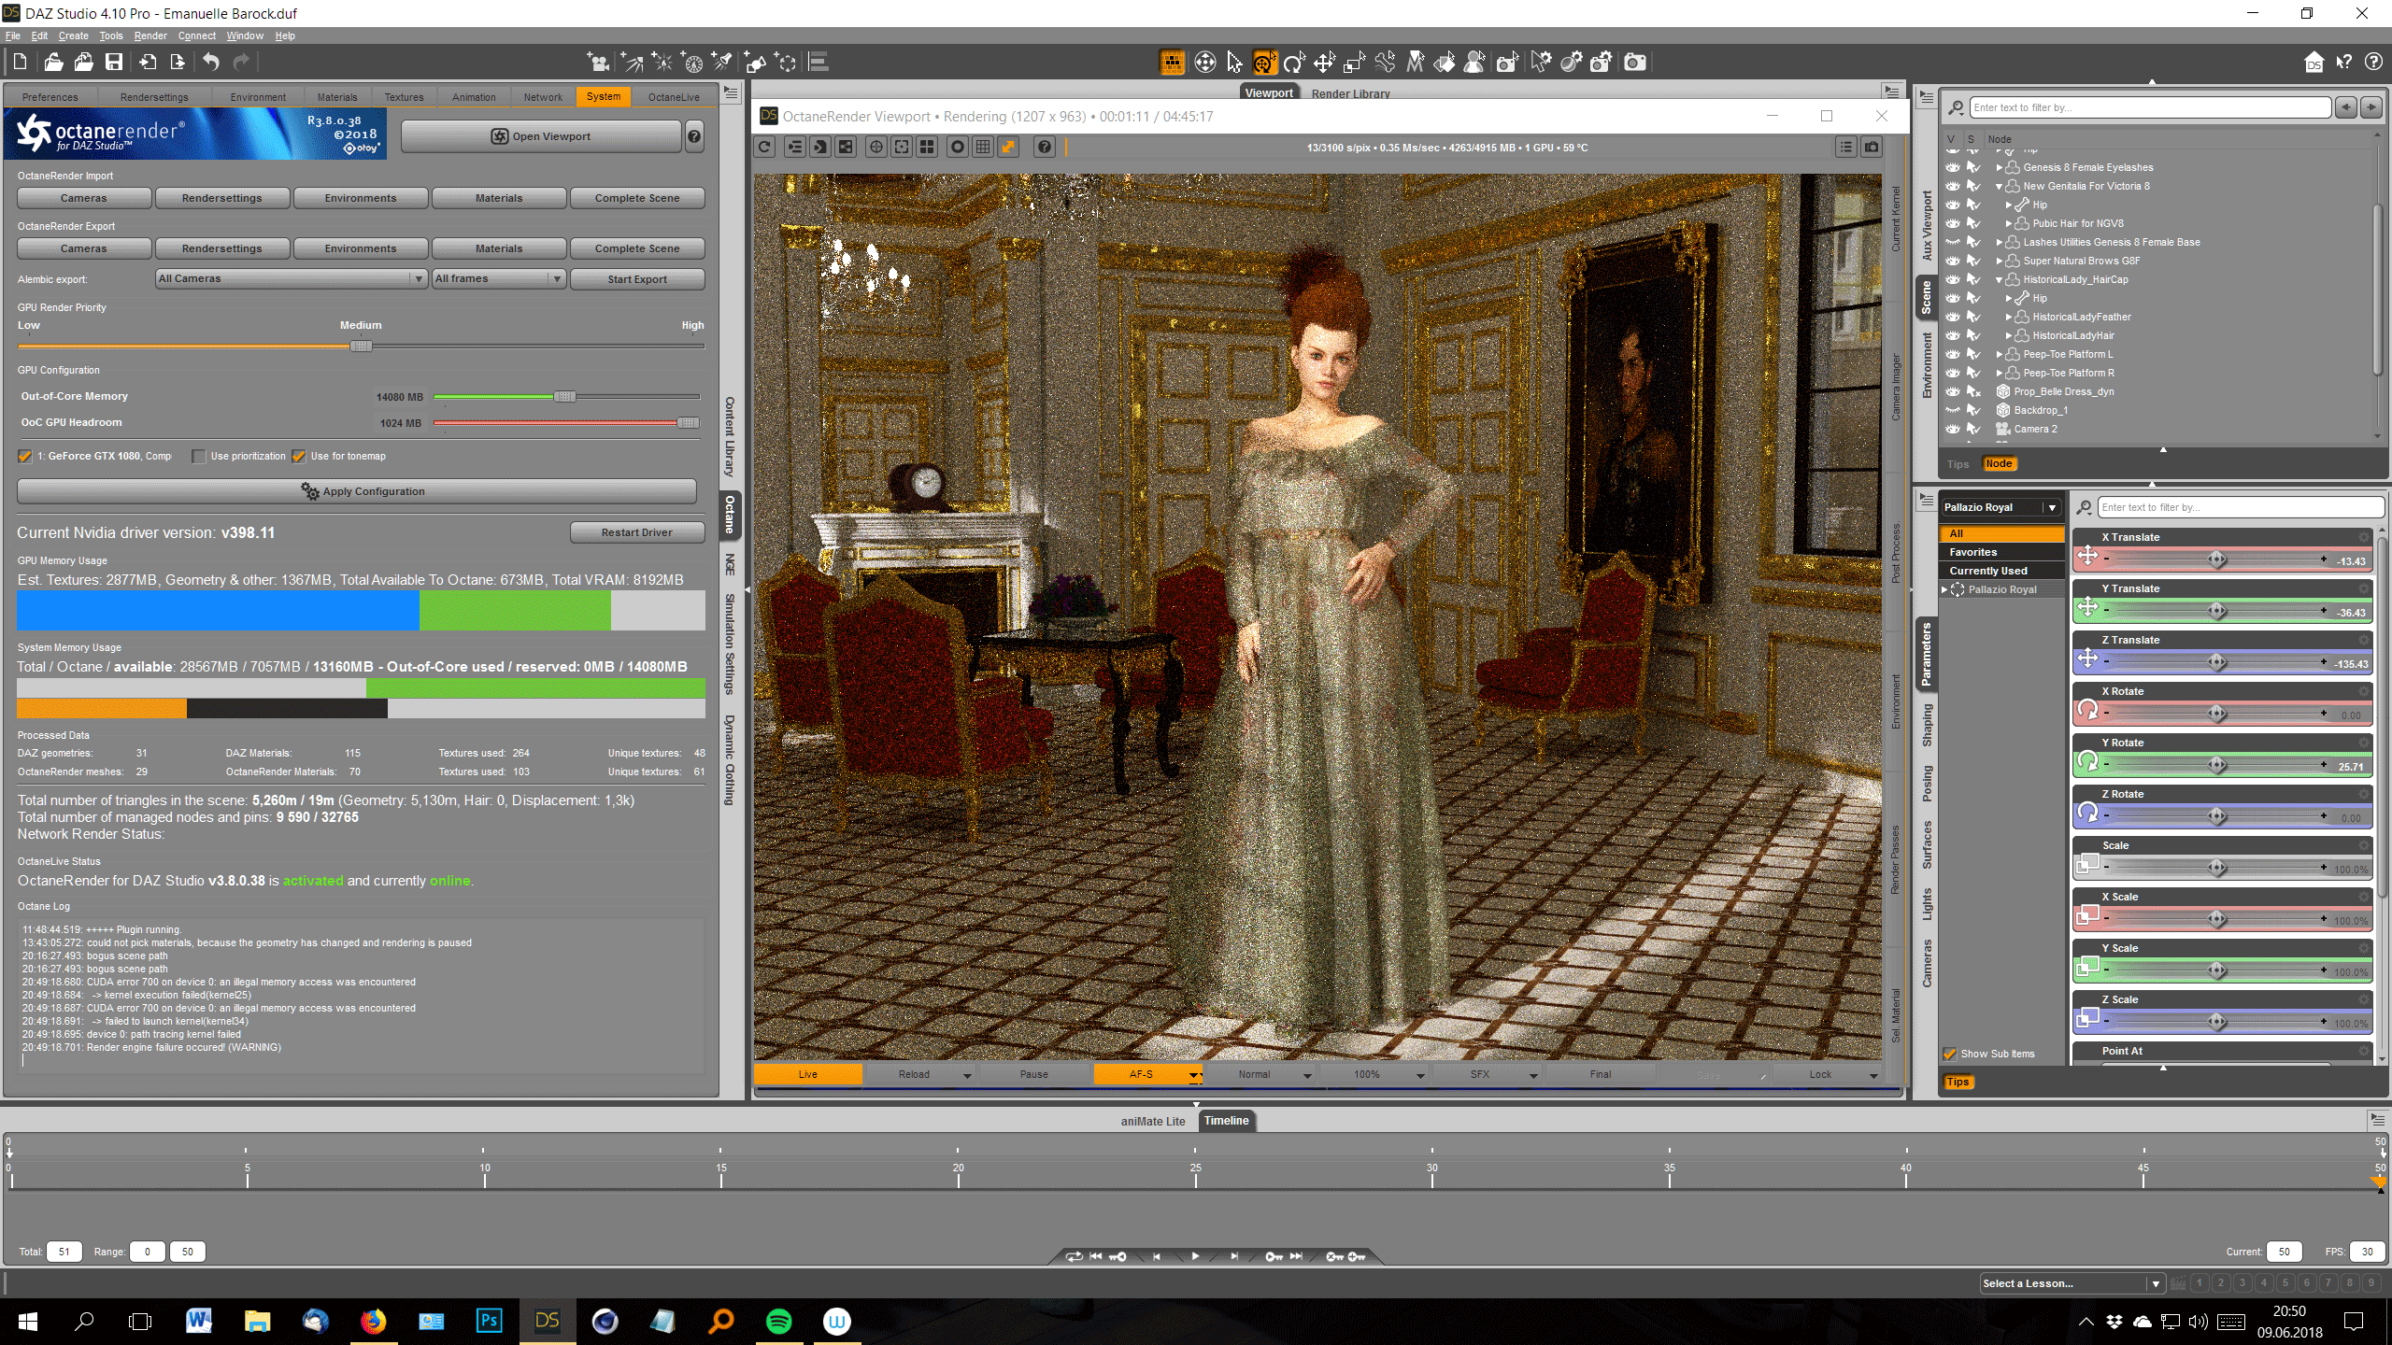The height and width of the screenshot is (1345, 2392).
Task: Select the Rotate tool icon
Action: pos(1293,63)
